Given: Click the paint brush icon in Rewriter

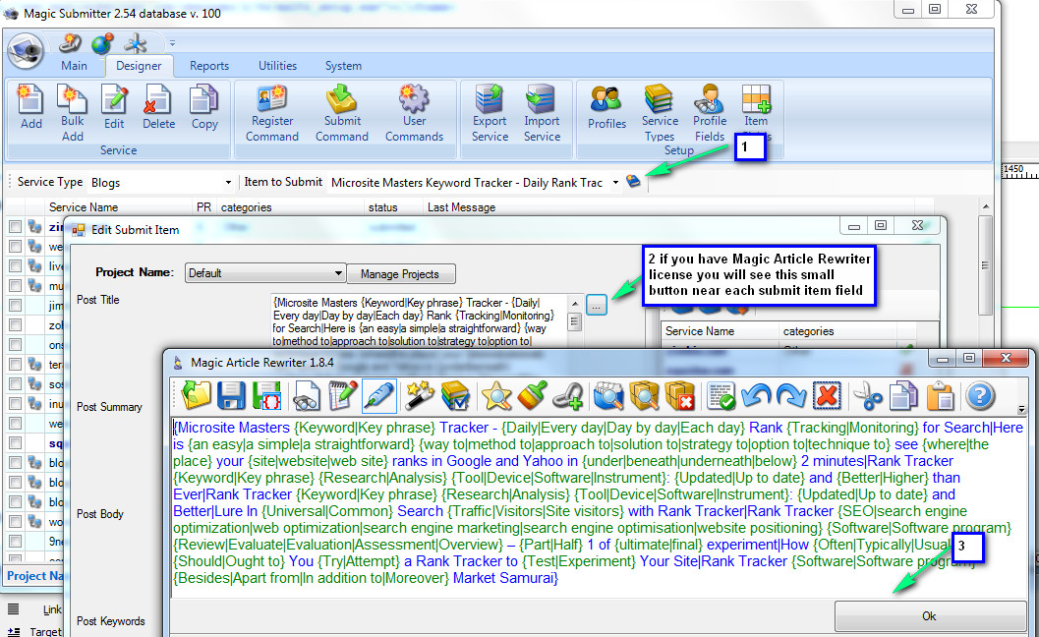Looking at the screenshot, I should click(x=532, y=396).
